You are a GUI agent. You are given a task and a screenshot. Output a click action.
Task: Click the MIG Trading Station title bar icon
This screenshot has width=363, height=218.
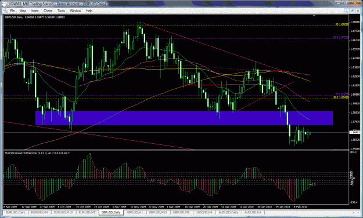(x=5, y=3)
